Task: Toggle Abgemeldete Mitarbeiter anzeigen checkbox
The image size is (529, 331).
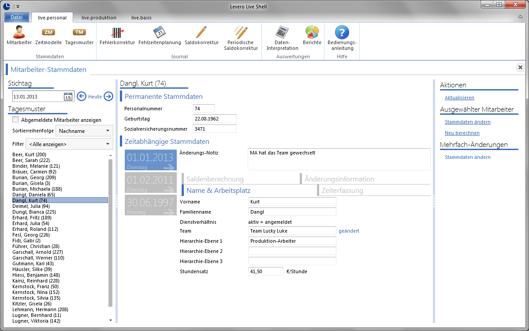Action: tap(16, 120)
